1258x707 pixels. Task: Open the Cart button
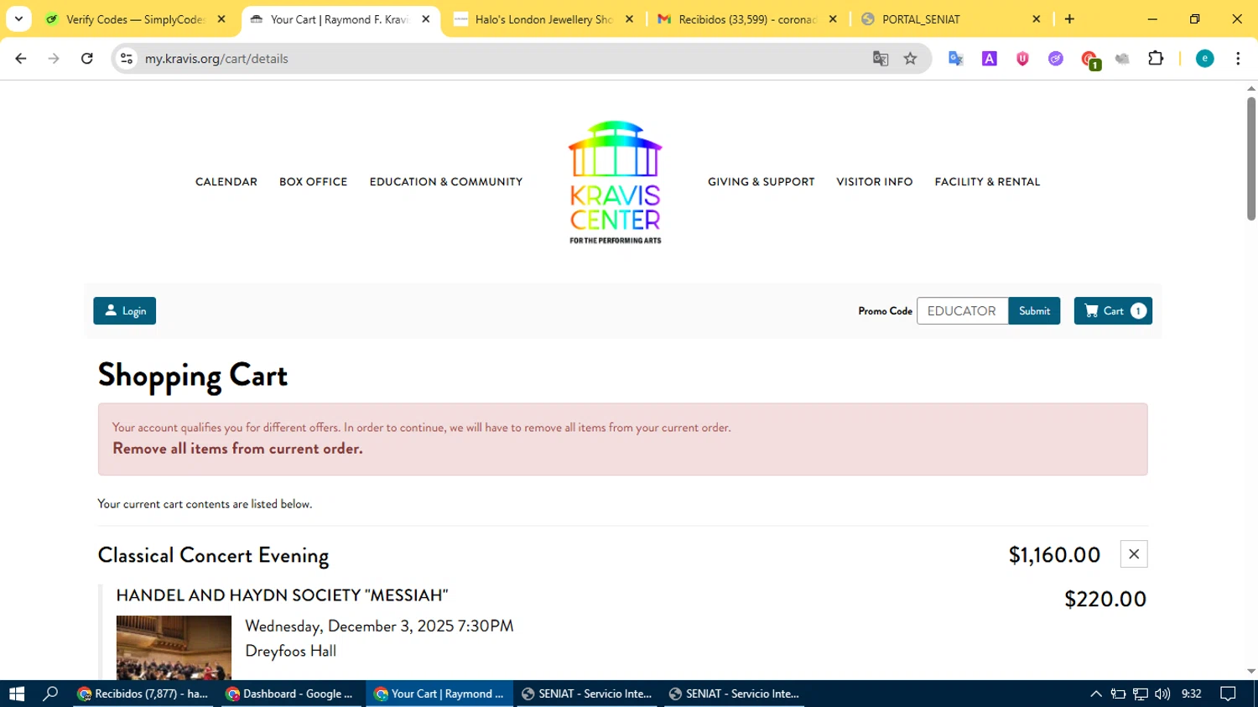click(1113, 311)
